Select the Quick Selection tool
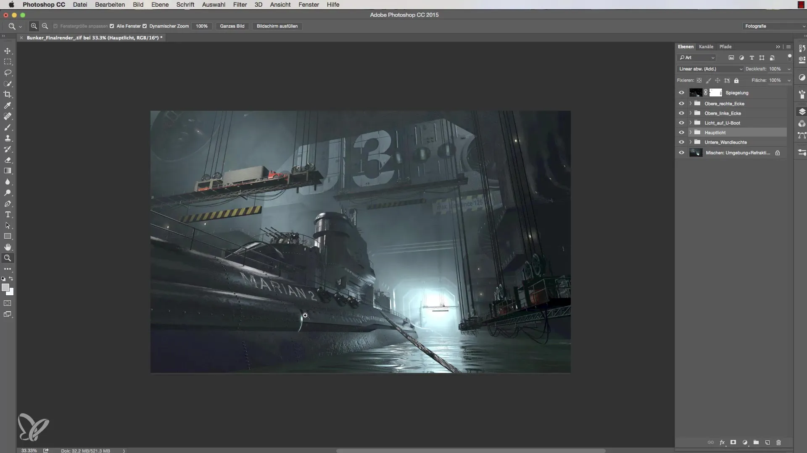The height and width of the screenshot is (453, 807). [8, 83]
